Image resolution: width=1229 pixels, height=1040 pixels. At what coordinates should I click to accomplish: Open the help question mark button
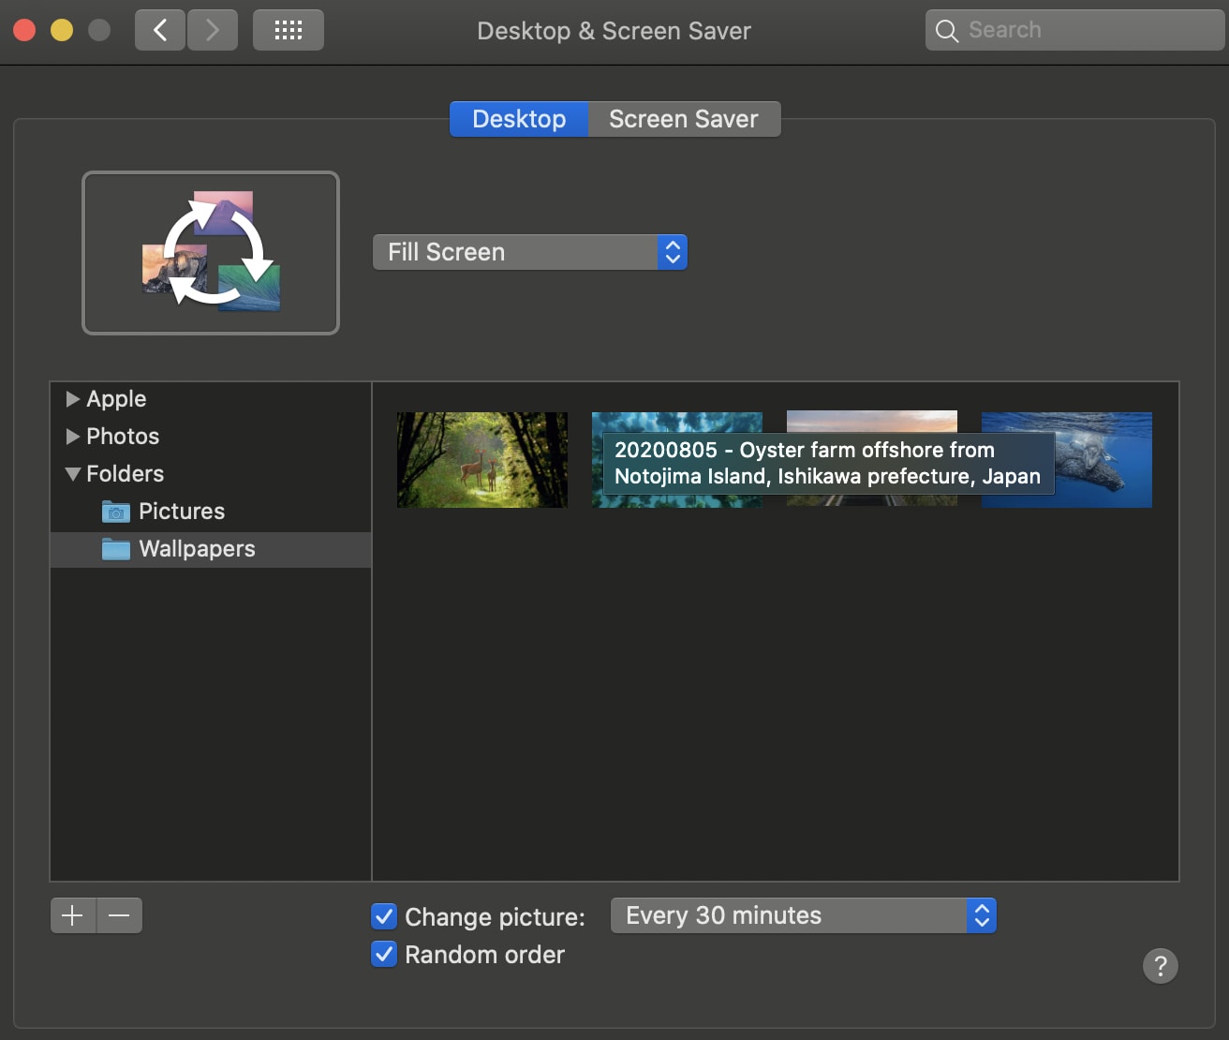click(1160, 965)
